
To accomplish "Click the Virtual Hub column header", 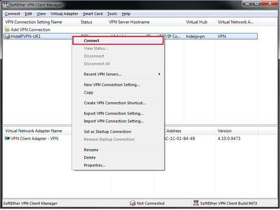I will click(199, 22).
